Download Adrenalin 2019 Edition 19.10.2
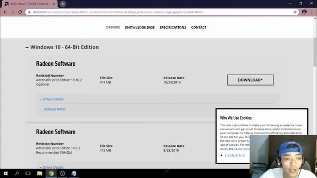This screenshot has width=317, height=178. [250, 80]
